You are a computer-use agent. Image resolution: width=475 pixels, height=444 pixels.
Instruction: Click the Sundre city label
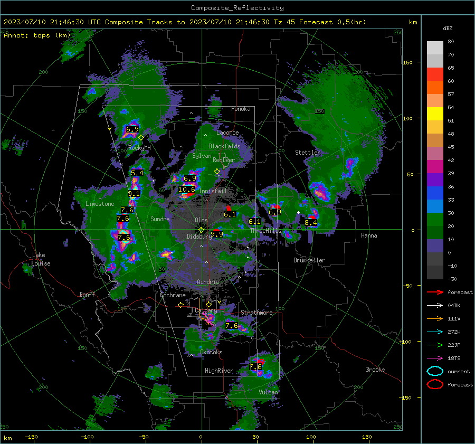coord(160,219)
